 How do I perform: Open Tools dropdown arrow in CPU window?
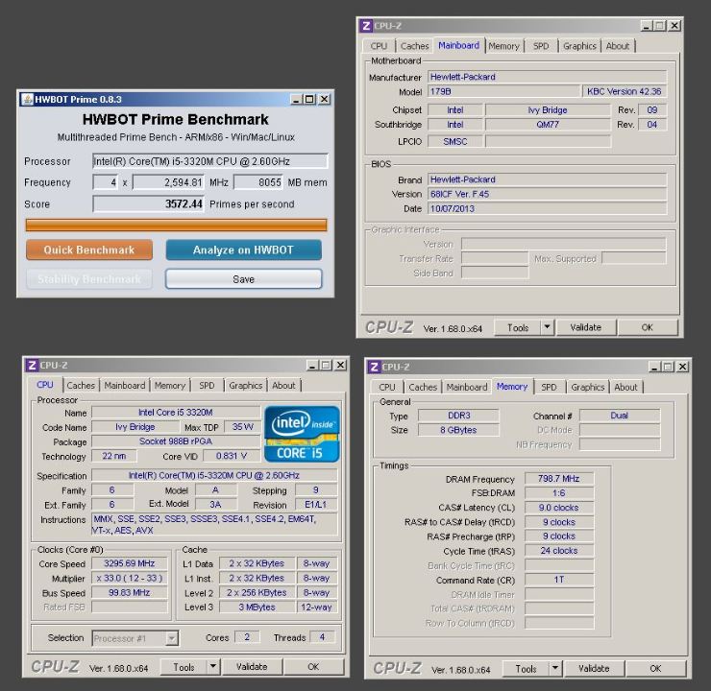tap(213, 667)
